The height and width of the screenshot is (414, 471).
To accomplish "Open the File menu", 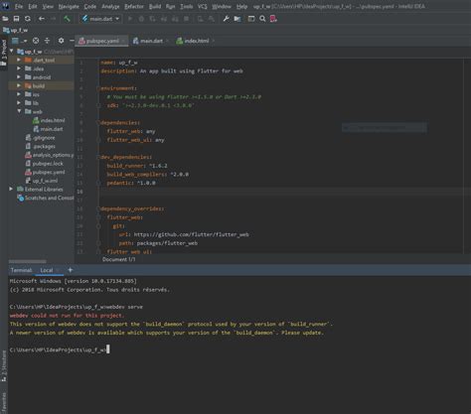I will (x=19, y=6).
